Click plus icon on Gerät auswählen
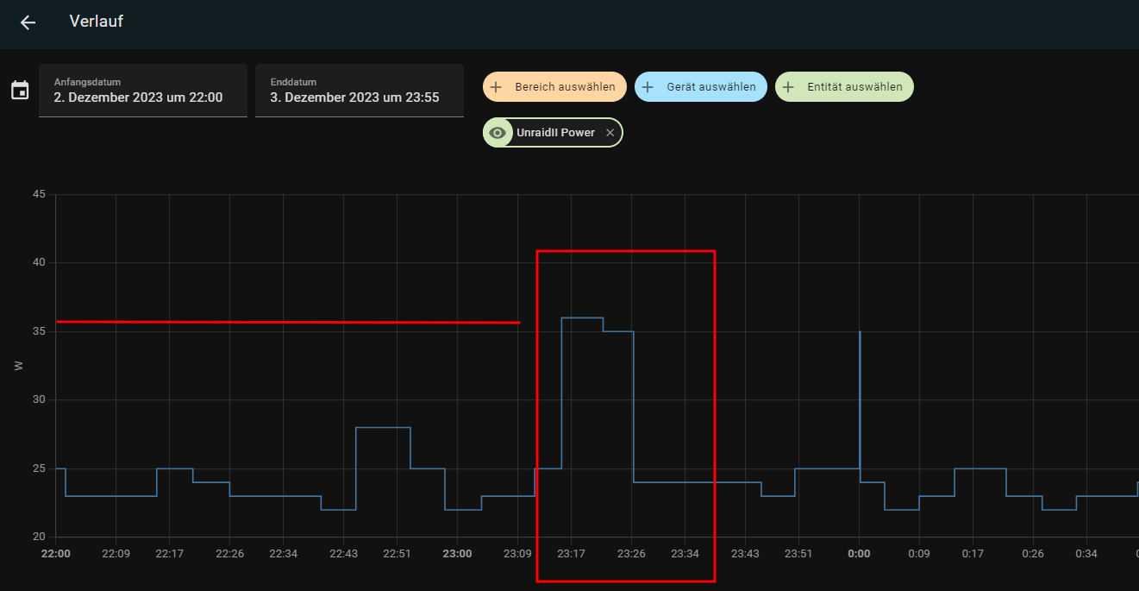The image size is (1139, 591). coord(648,87)
